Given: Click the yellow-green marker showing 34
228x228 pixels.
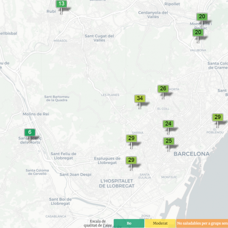Looking at the screenshot, I should coord(140,99).
